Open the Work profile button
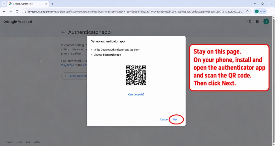 point(260,11)
